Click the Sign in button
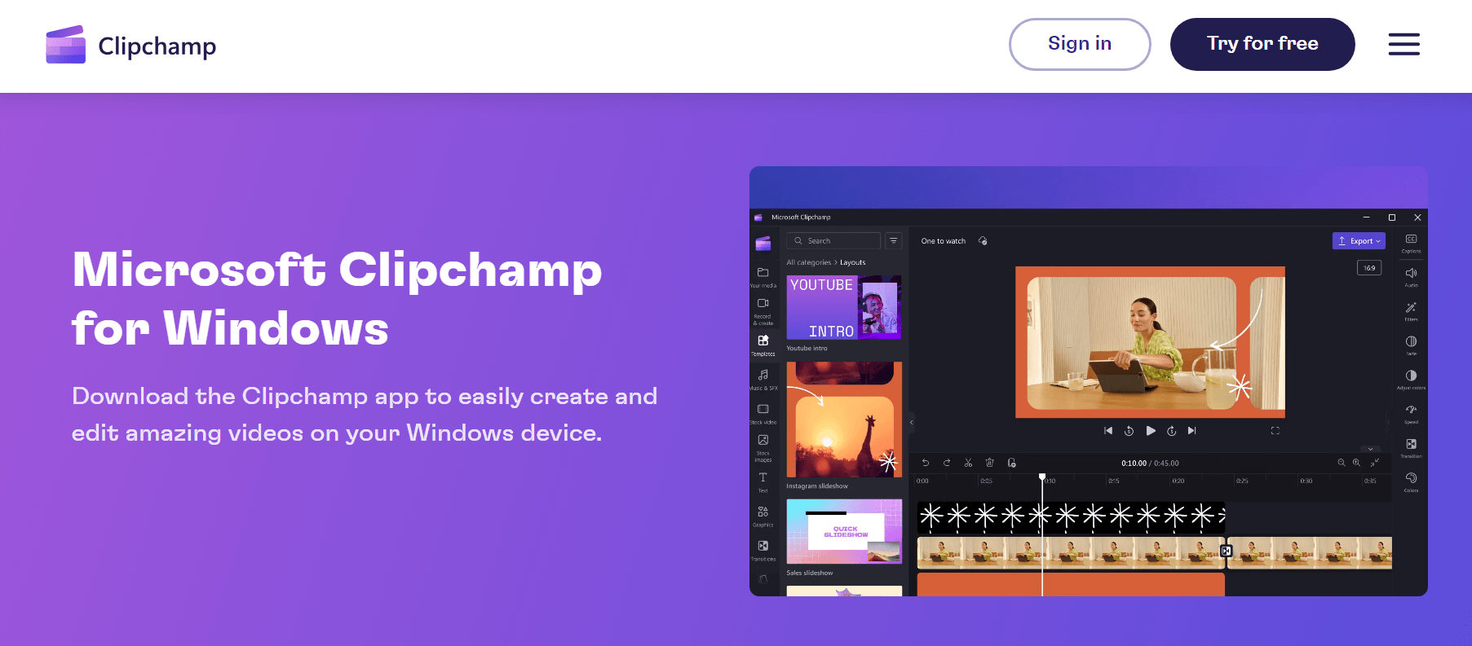 coord(1080,44)
